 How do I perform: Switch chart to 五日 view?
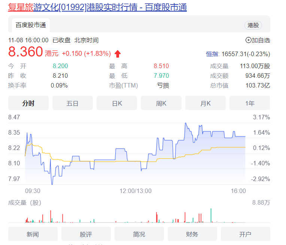pyautogui.click(x=73, y=103)
